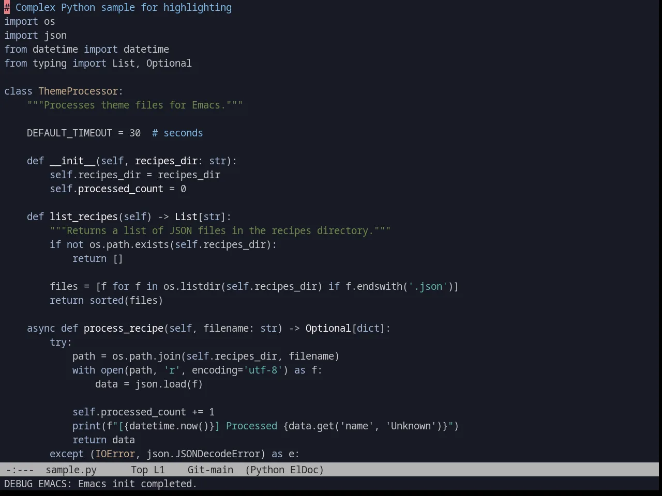Click the echo area message 'Emacs init completed.'

point(137,484)
